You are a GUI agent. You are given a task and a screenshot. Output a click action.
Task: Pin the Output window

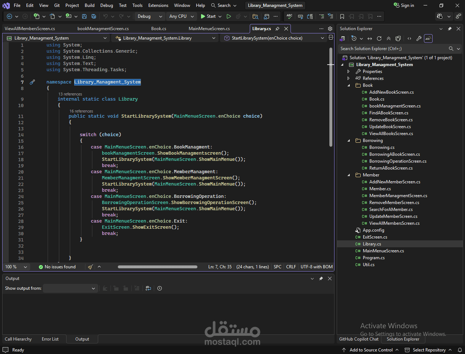[321, 278]
